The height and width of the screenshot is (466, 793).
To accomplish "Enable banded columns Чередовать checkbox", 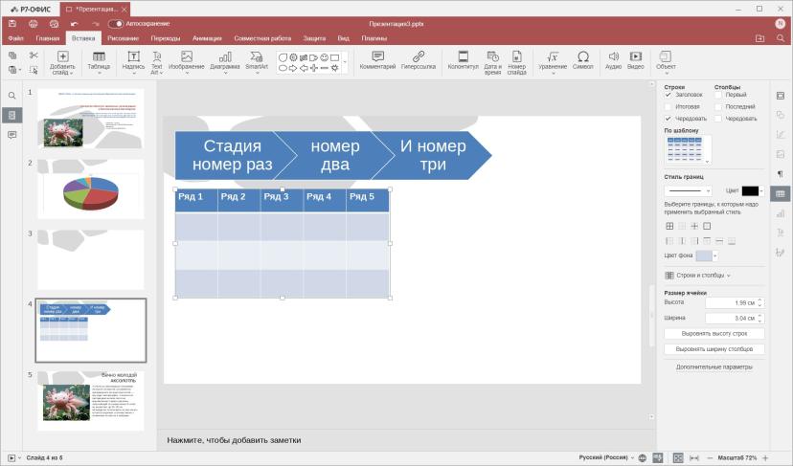I will pyautogui.click(x=718, y=119).
